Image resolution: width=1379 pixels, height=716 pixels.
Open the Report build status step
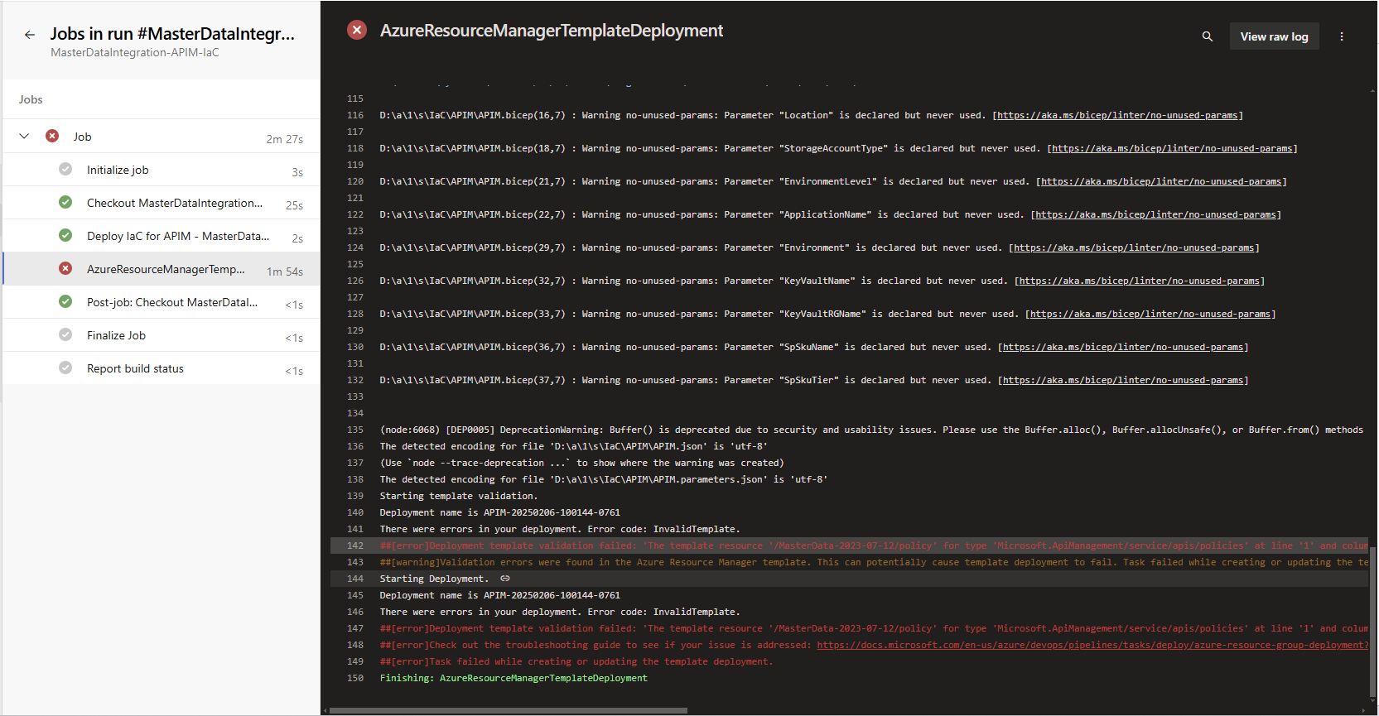point(162,368)
